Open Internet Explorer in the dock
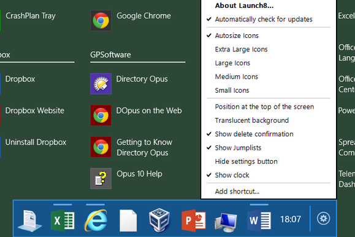 [96, 221]
